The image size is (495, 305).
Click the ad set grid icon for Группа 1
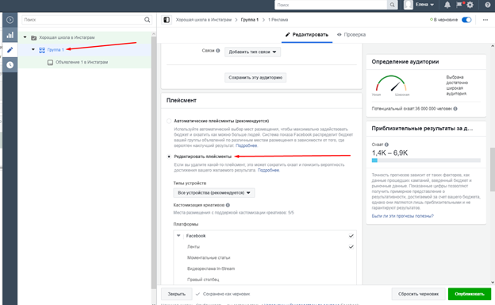[x=42, y=50]
